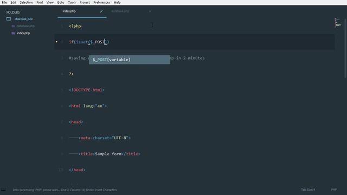Click the FOLDERS sidebar heading
This screenshot has width=347, height=195.
(x=13, y=12)
